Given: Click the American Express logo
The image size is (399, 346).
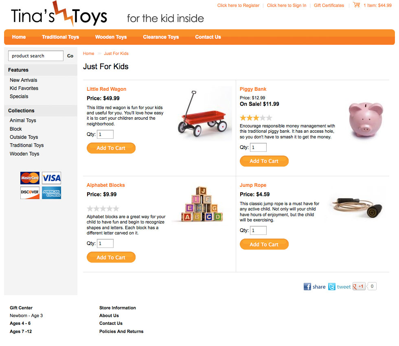Looking at the screenshot, I should pos(51,193).
